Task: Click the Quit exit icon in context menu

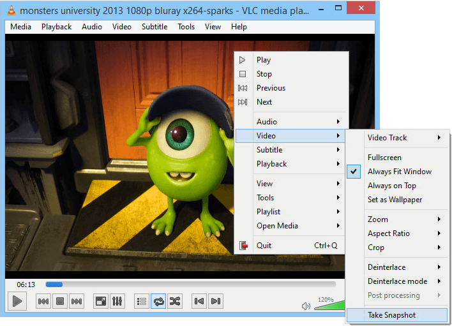Action: click(244, 246)
